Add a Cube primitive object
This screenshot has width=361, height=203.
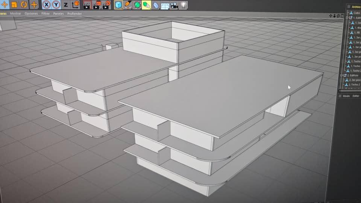[x=118, y=5]
